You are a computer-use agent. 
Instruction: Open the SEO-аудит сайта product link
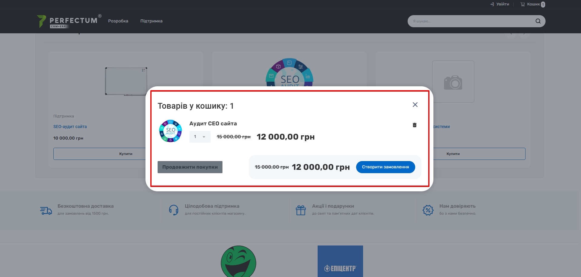coord(70,127)
